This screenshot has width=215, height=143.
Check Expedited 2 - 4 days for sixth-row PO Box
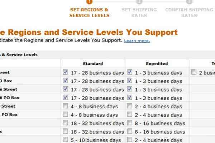(130, 114)
